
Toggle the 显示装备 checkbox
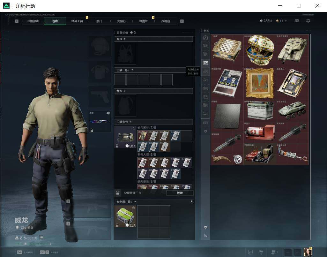(x=18, y=227)
